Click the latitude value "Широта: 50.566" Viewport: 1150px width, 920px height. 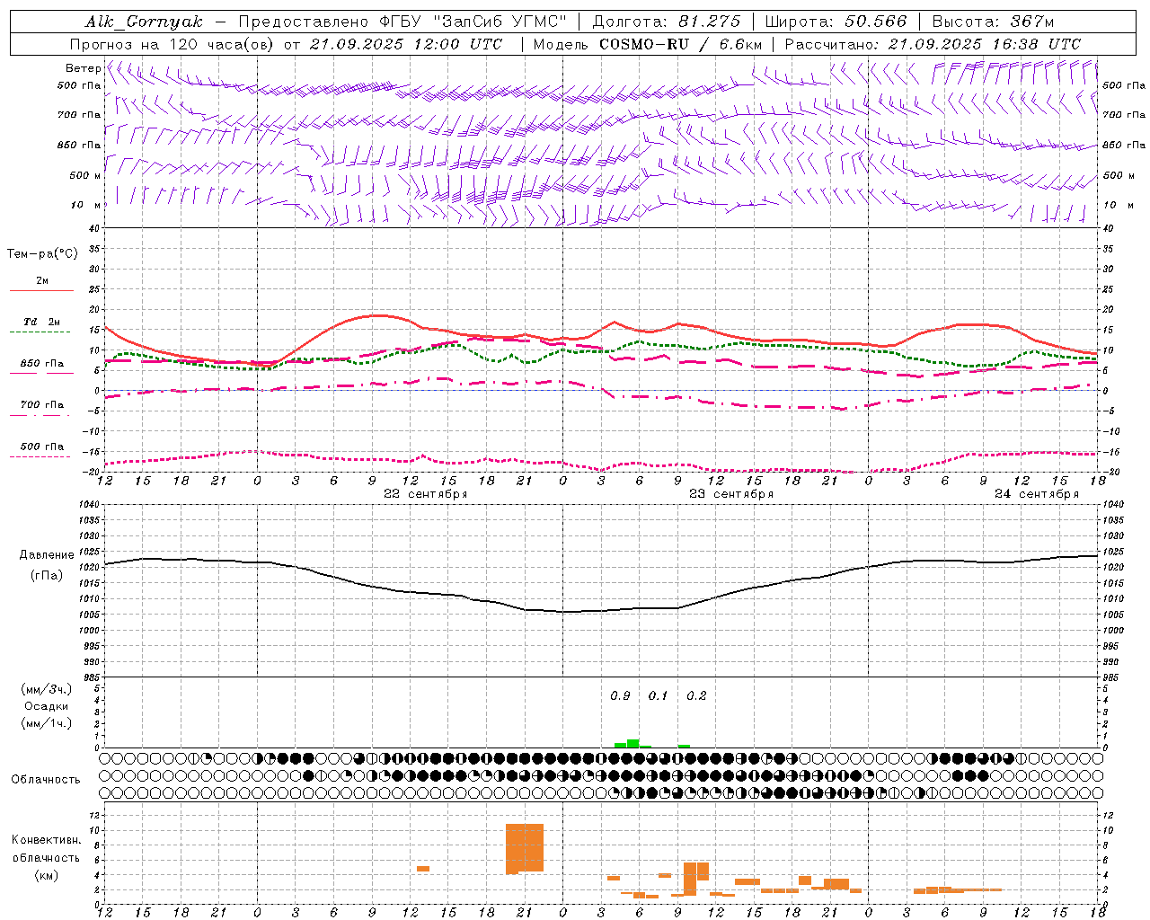[836, 22]
